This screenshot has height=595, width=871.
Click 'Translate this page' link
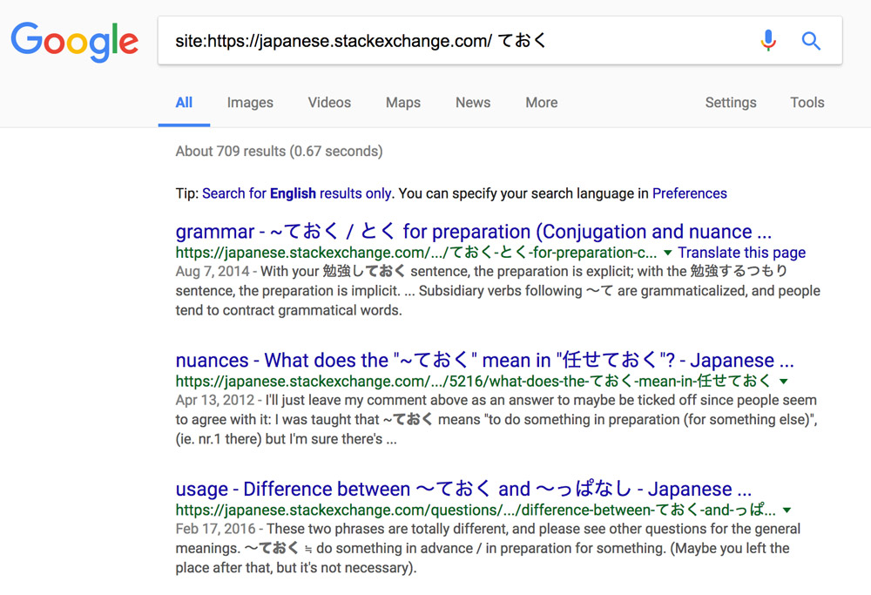coord(741,253)
